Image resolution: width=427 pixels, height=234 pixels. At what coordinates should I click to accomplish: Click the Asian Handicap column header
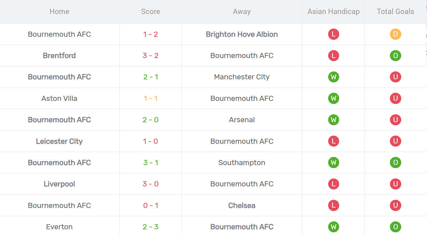click(x=333, y=11)
